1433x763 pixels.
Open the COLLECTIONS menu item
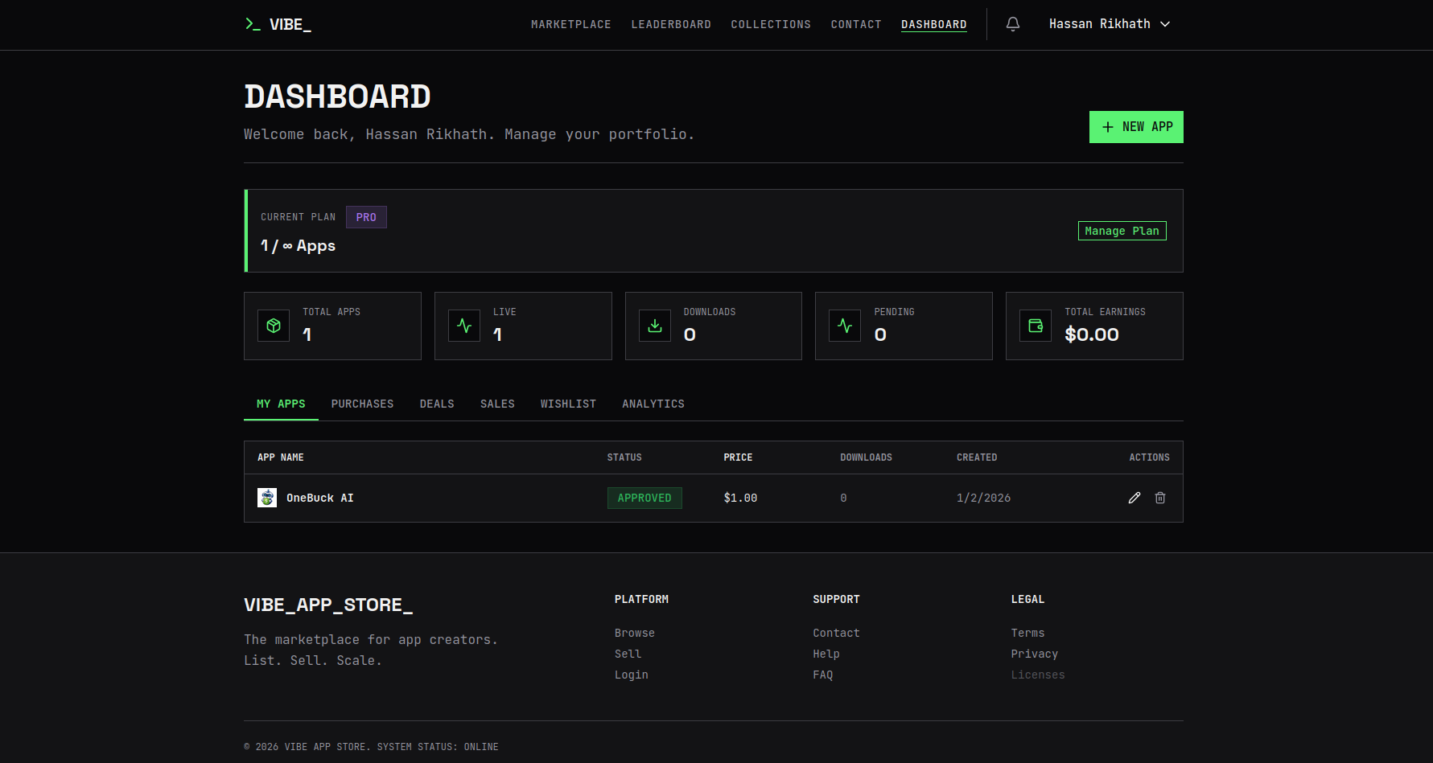tap(770, 24)
